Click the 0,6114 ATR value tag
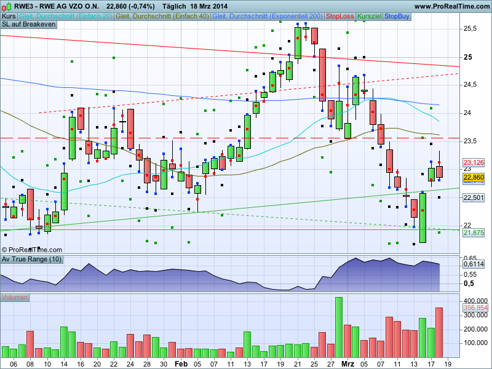 474,264
